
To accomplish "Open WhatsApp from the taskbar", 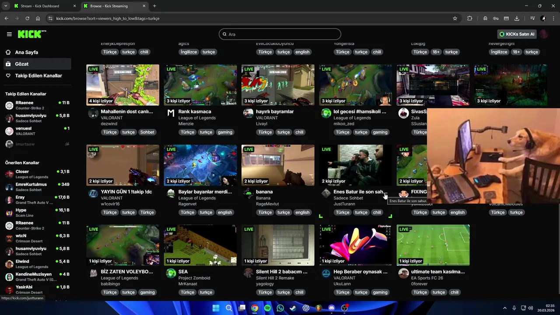I will click(x=280, y=308).
